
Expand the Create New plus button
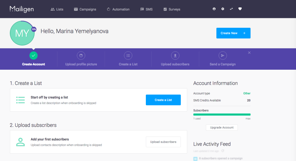pos(233,33)
